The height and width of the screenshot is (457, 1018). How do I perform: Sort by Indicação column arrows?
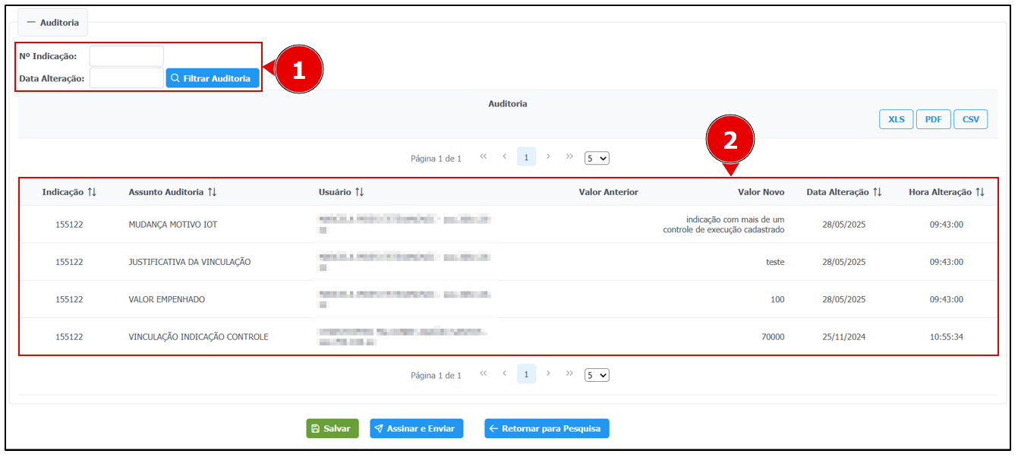click(x=92, y=192)
